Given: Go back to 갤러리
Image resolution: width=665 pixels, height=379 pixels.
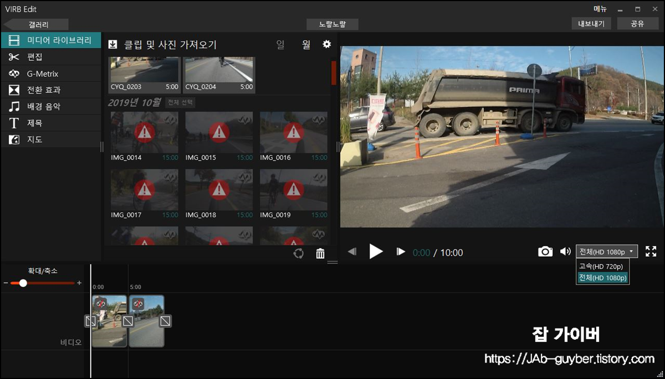Looking at the screenshot, I should coord(36,24).
